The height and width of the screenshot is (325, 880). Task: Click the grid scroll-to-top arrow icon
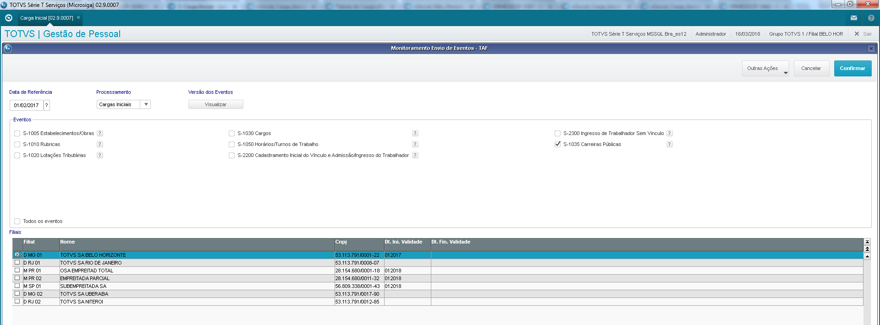click(x=867, y=242)
